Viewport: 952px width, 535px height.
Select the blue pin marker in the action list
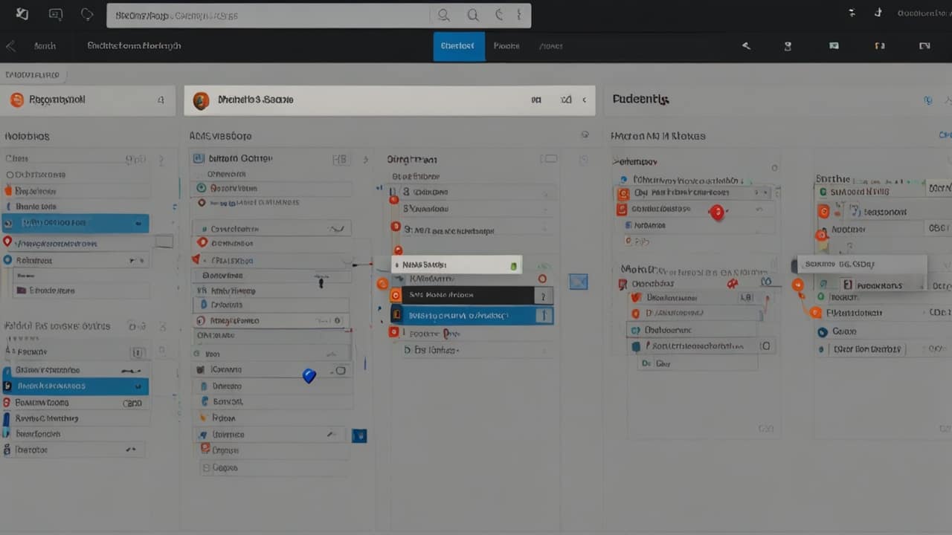309,377
